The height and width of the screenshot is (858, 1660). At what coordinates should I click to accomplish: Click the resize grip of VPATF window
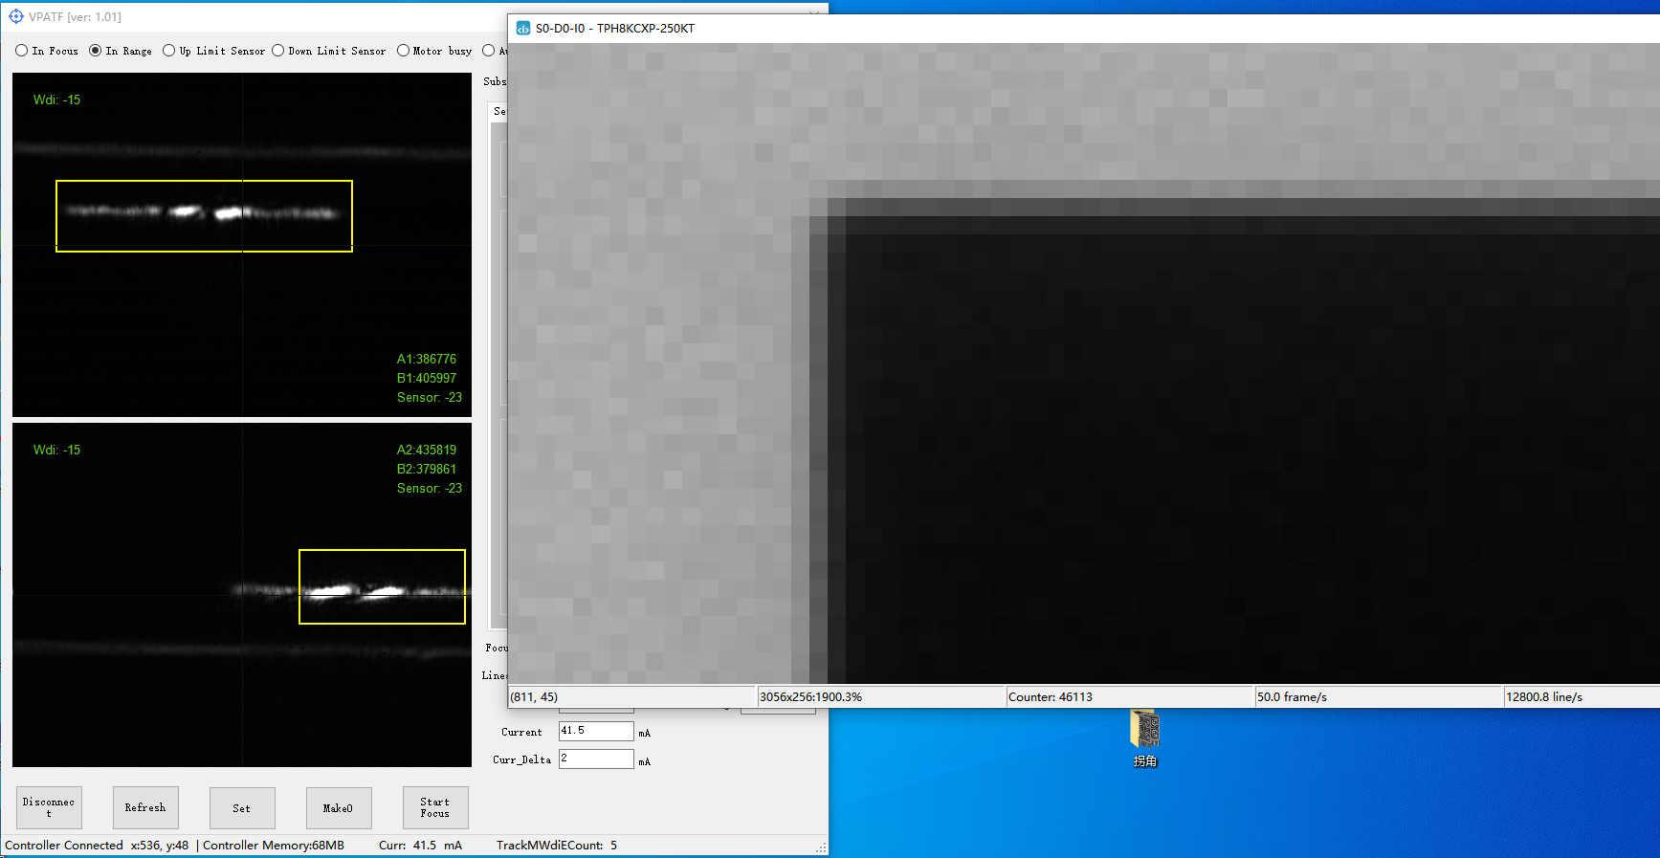[x=821, y=847]
